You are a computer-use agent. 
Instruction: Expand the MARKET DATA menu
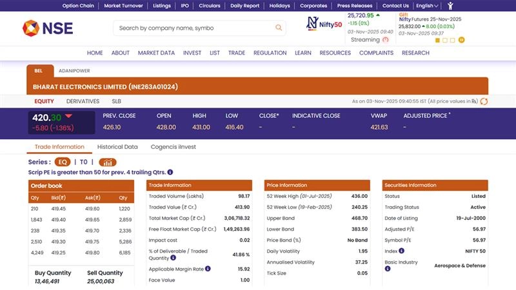tap(156, 53)
